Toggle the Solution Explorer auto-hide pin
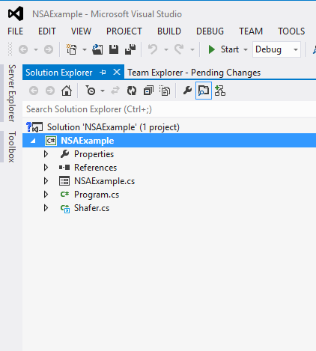The height and width of the screenshot is (351, 316). (103, 73)
